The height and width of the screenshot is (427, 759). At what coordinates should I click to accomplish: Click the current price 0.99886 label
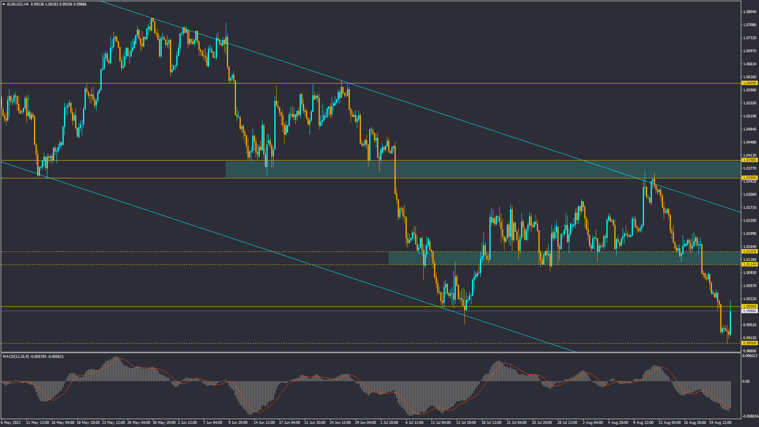tap(750, 311)
